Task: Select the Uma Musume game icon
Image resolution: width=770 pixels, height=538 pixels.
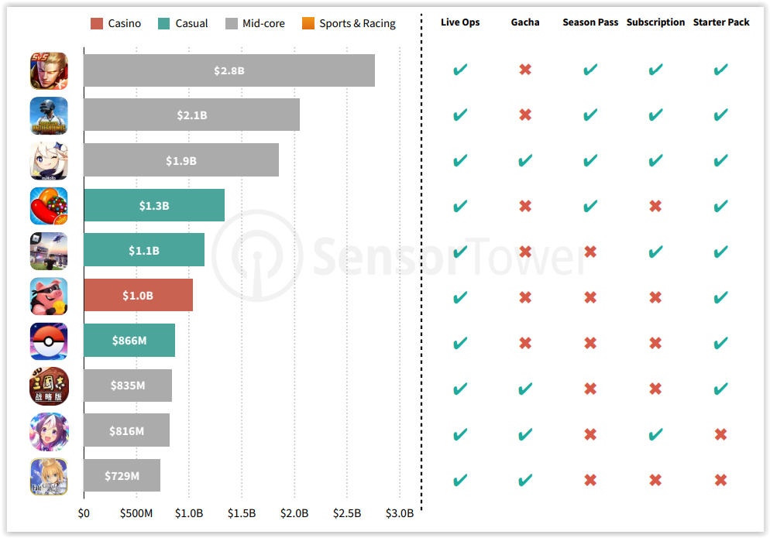Action: pos(49,431)
